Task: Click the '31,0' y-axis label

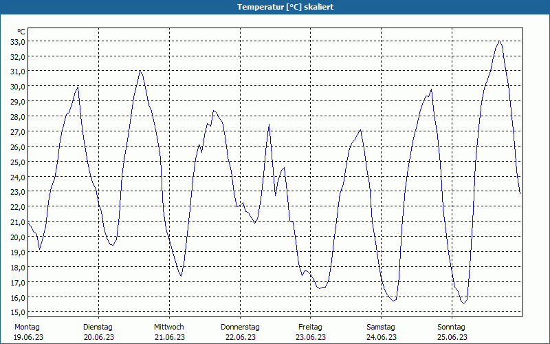Action: click(18, 72)
